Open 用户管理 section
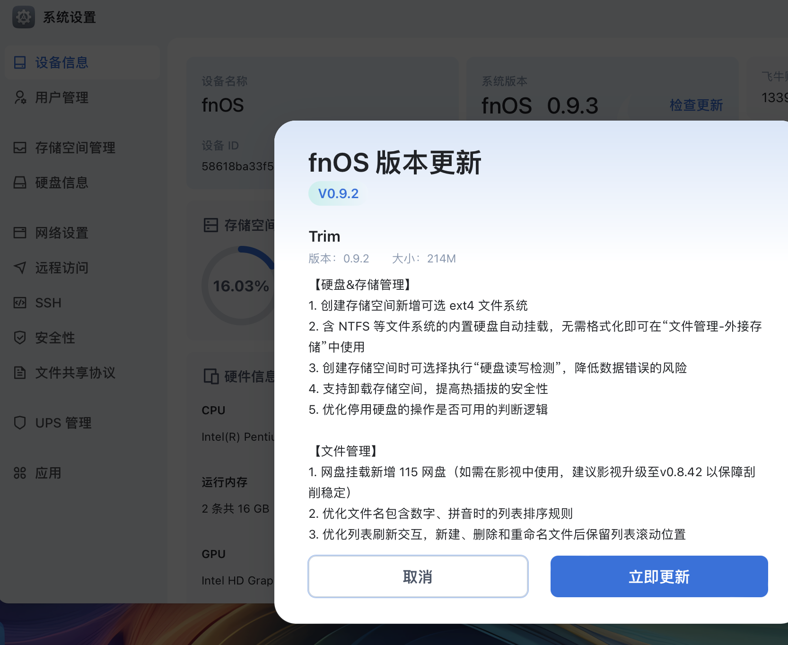 pyautogui.click(x=82, y=97)
